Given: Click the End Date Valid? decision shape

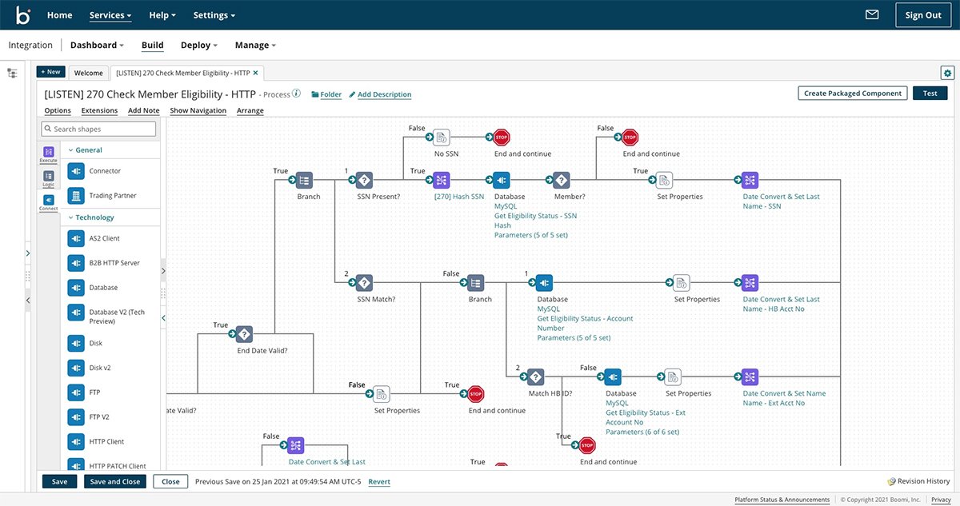Looking at the screenshot, I should tap(244, 334).
